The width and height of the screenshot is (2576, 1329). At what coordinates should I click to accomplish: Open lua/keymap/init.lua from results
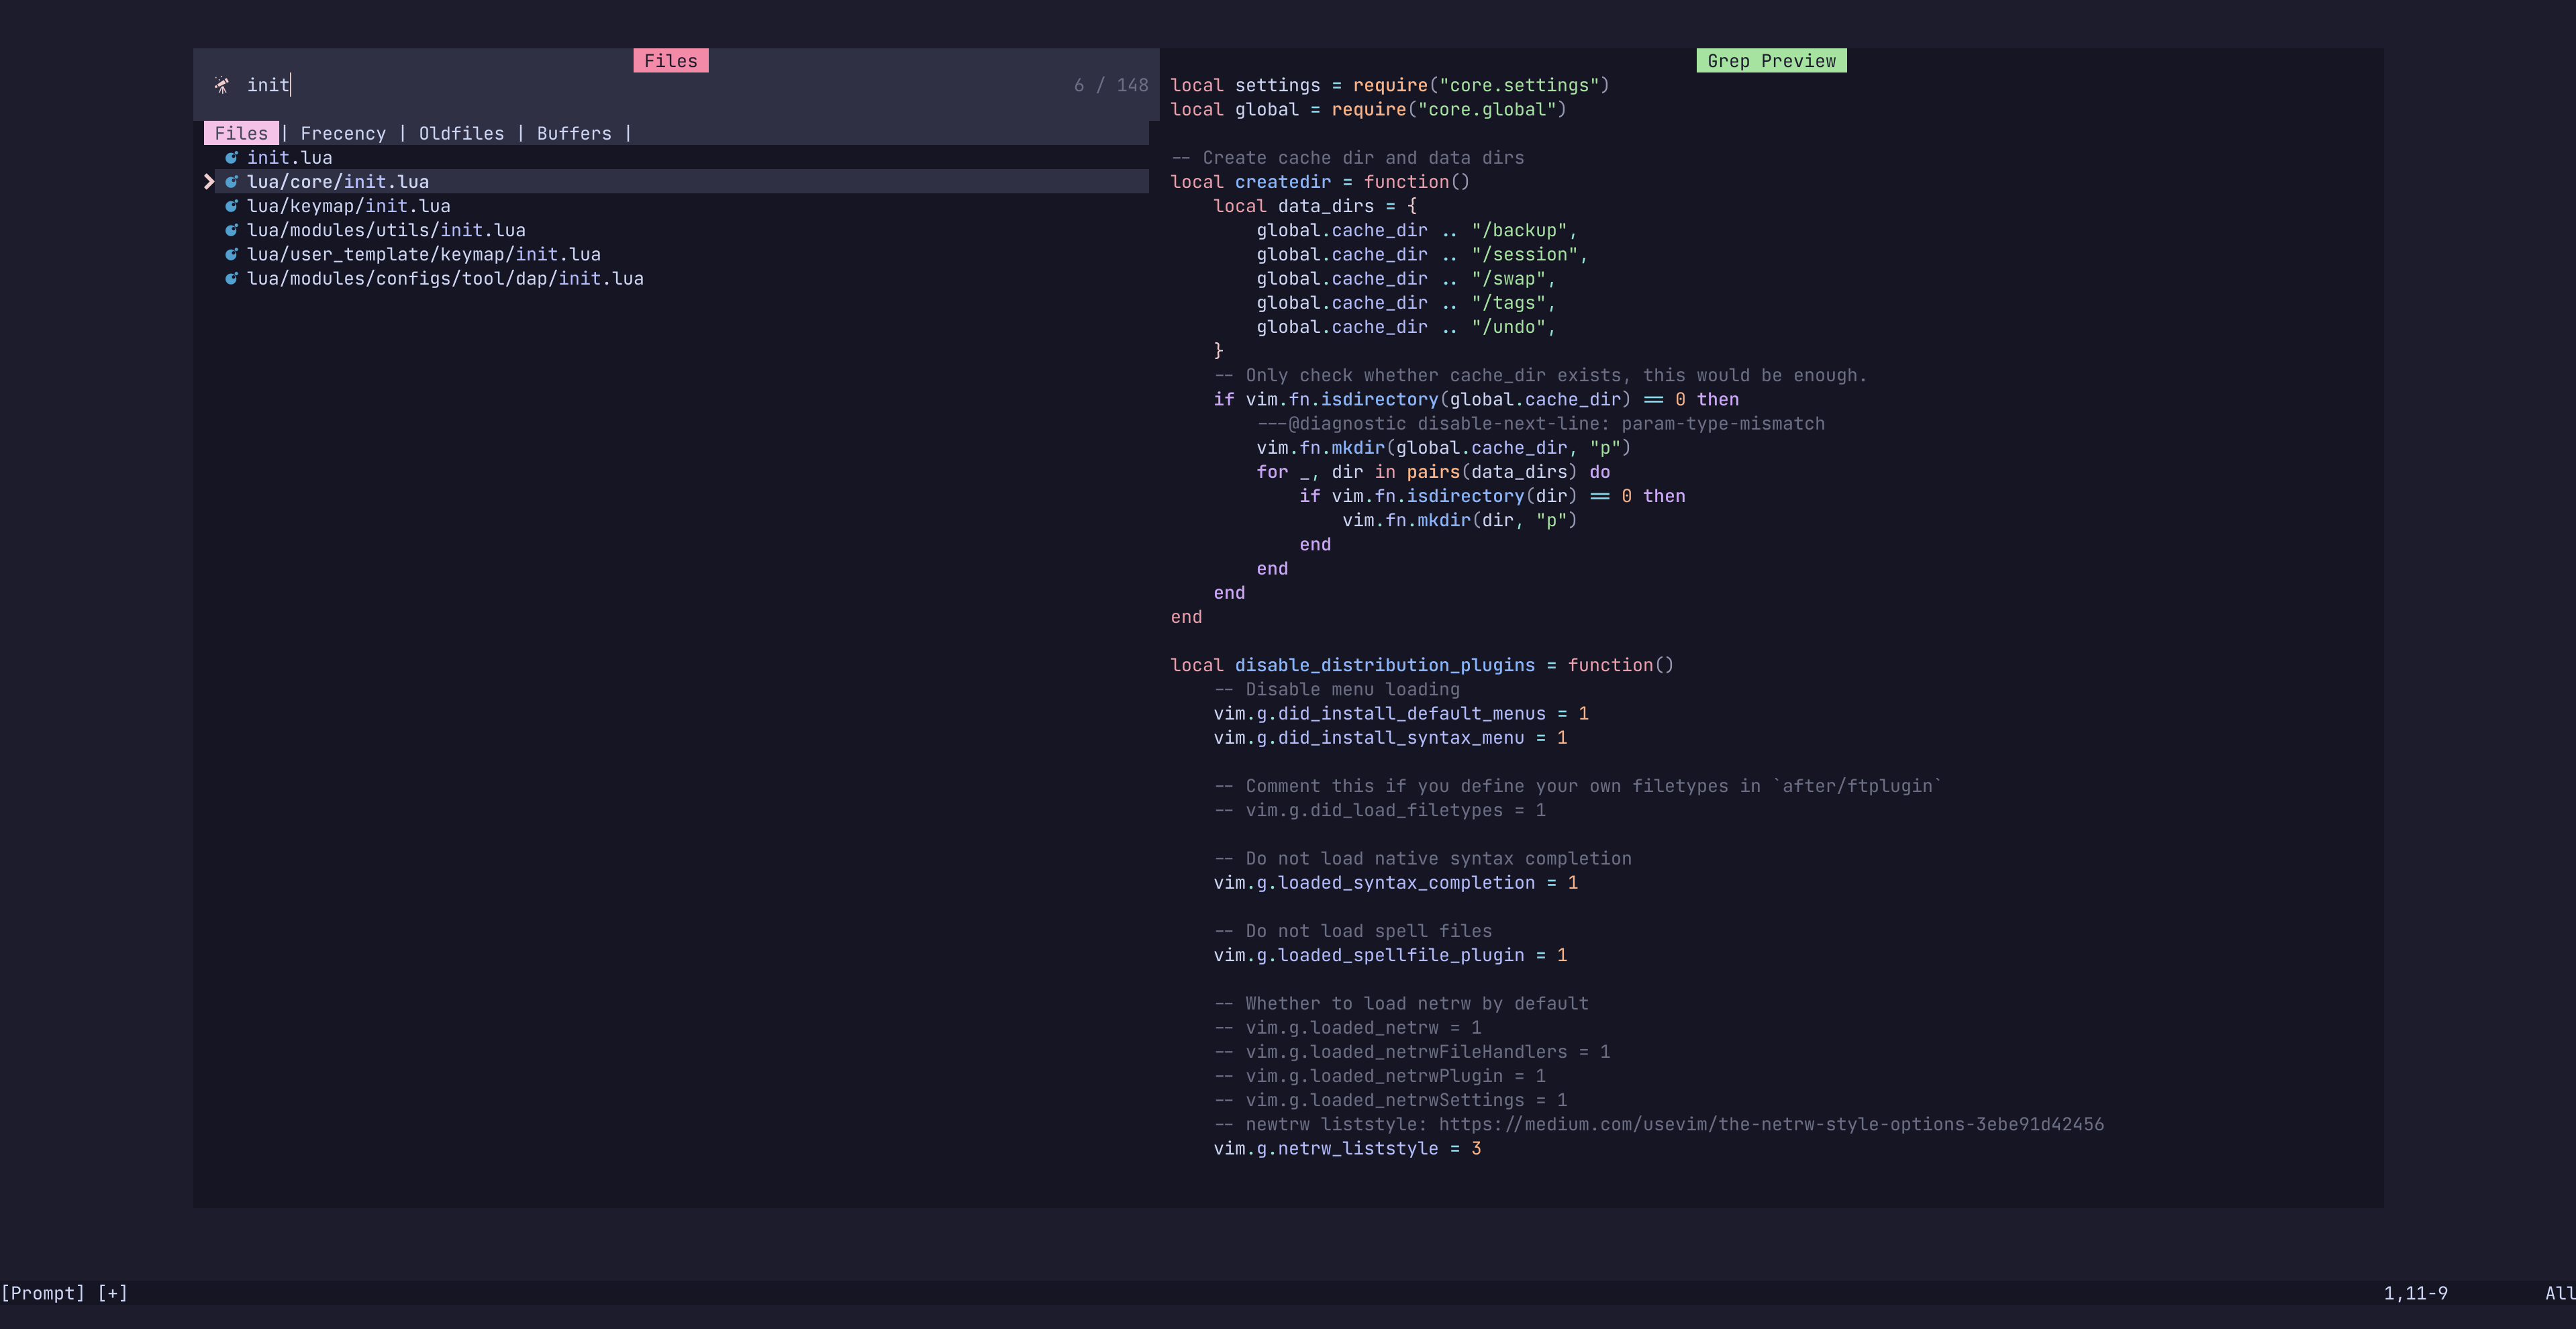click(x=348, y=206)
